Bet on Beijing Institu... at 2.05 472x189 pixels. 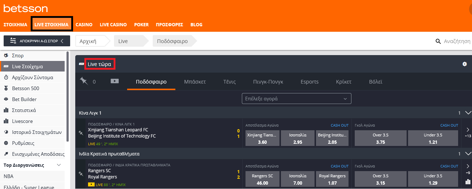point(332,138)
